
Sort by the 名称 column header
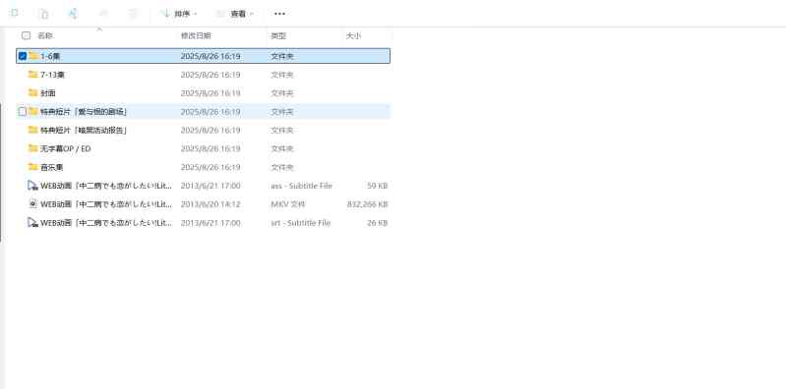point(45,36)
